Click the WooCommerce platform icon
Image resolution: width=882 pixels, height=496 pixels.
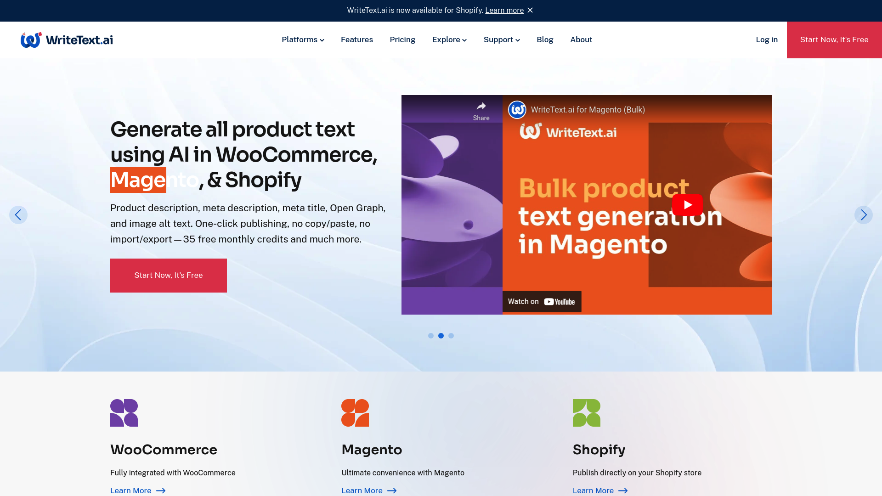point(124,412)
